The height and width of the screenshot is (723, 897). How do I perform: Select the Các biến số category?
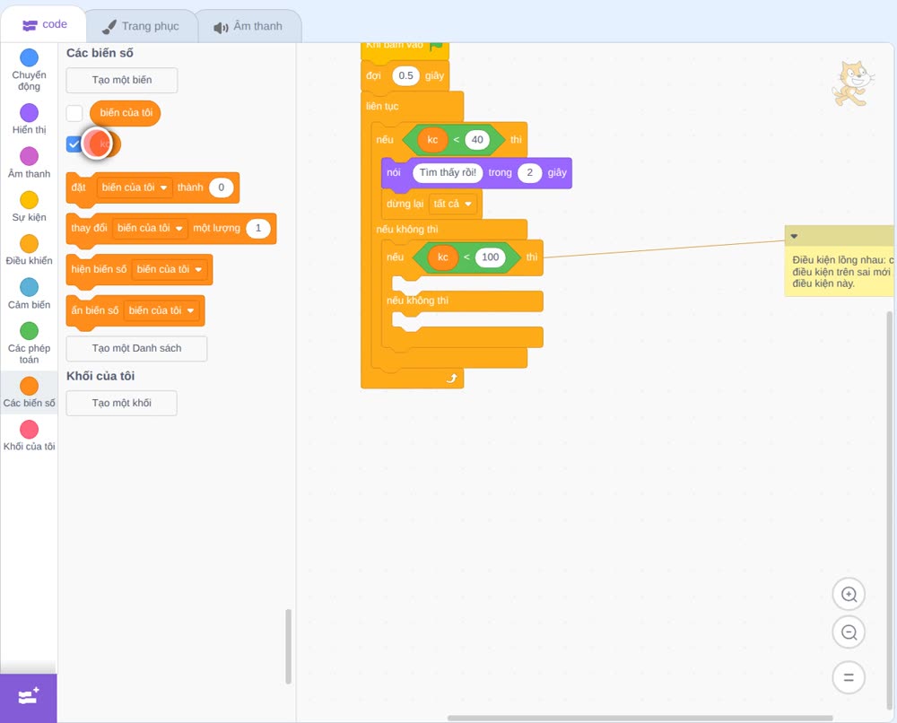[30, 392]
